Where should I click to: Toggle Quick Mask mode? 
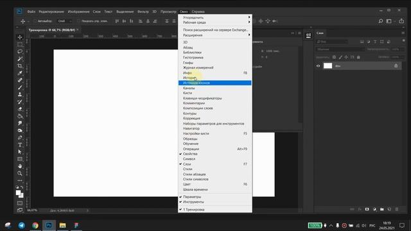(20, 203)
